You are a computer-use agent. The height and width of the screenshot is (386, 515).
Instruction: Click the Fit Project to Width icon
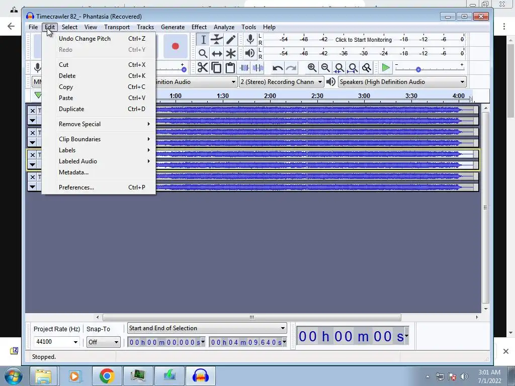(353, 68)
